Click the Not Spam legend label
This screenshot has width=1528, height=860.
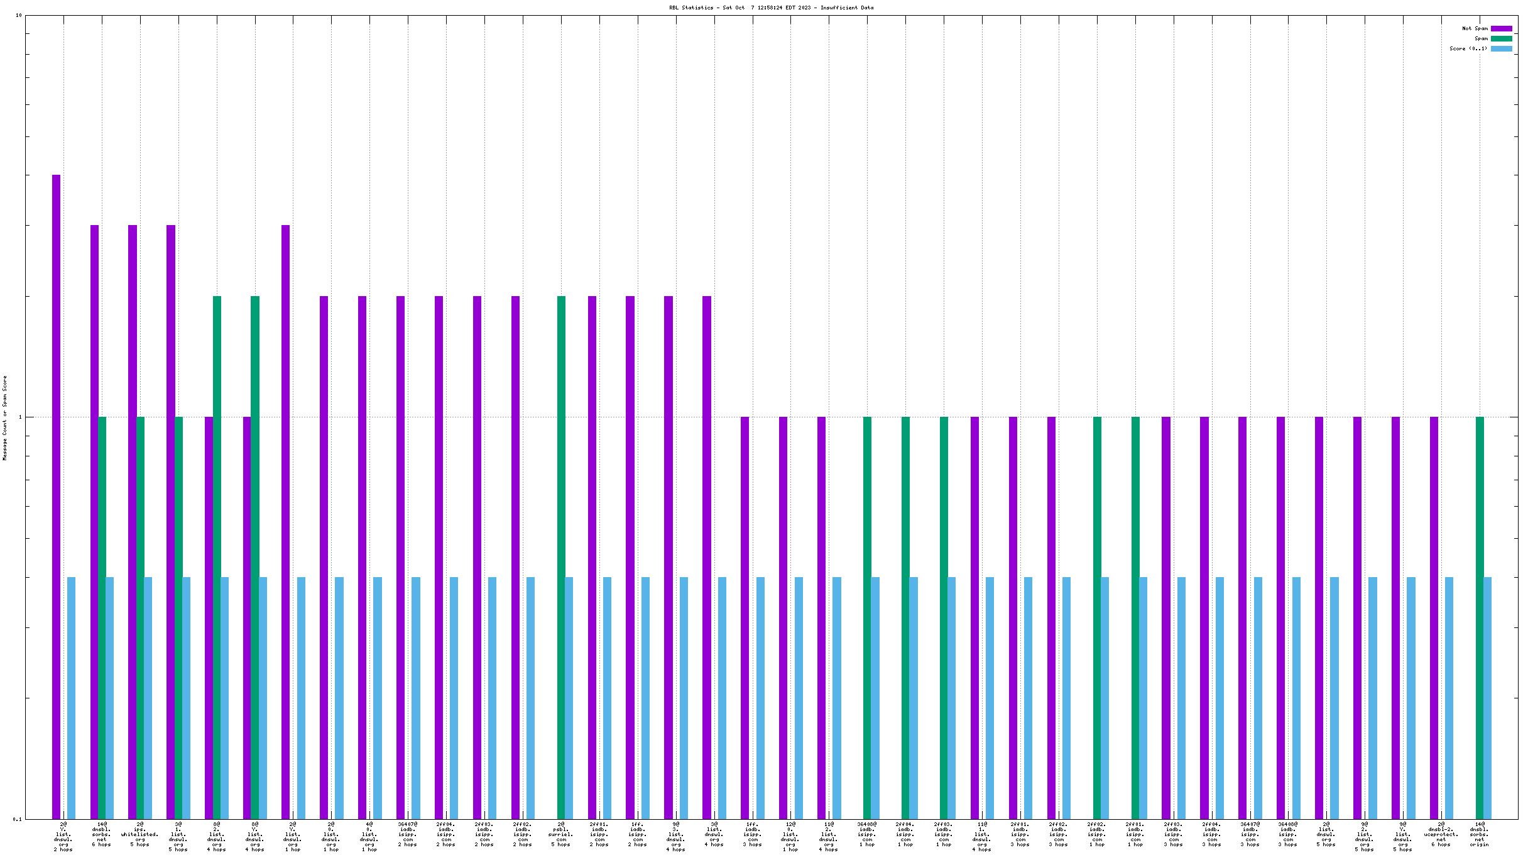point(1475,28)
